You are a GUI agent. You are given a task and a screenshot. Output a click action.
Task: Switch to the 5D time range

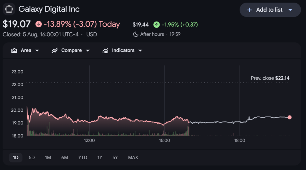(x=32, y=157)
